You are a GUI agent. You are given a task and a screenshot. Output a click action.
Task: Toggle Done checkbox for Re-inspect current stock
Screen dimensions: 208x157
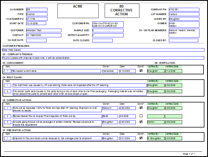(x=141, y=71)
